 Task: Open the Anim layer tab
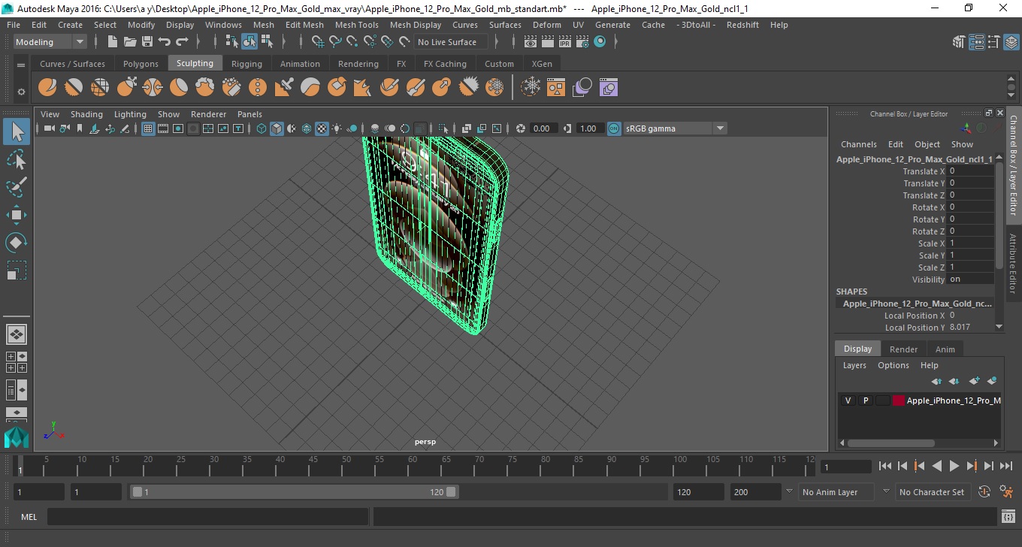click(x=945, y=349)
